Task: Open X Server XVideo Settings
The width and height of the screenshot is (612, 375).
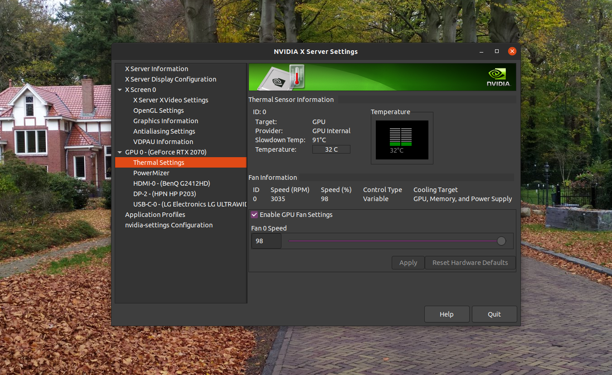Action: tap(171, 100)
